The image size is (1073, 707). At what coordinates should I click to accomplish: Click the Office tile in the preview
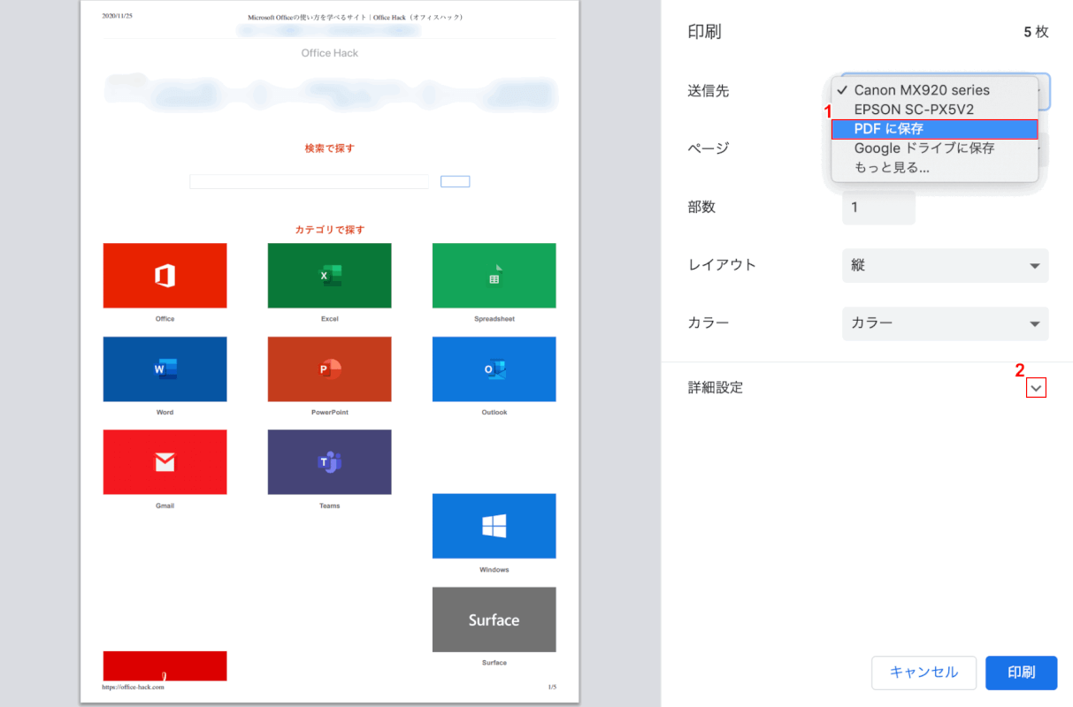coord(165,275)
